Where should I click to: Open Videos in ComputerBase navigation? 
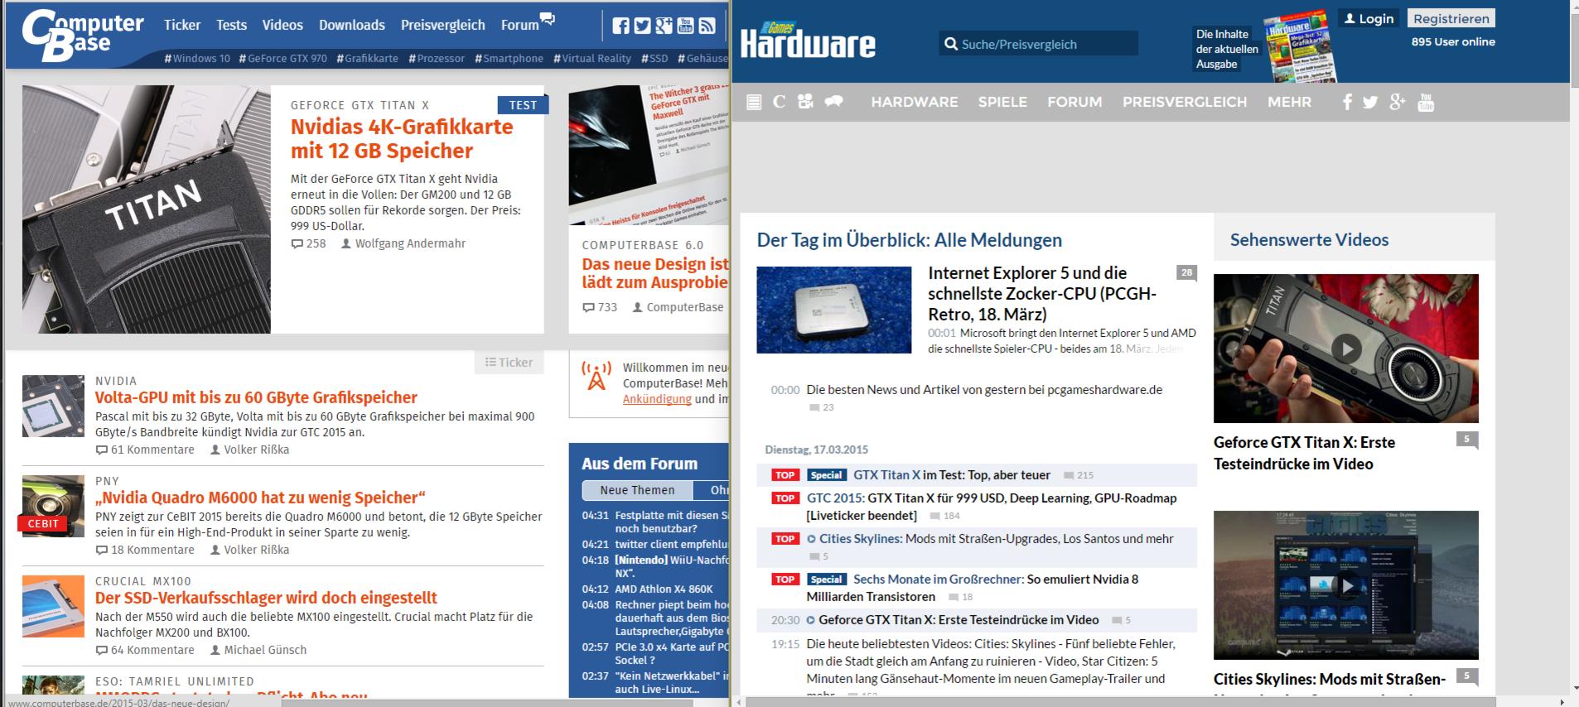click(x=282, y=25)
